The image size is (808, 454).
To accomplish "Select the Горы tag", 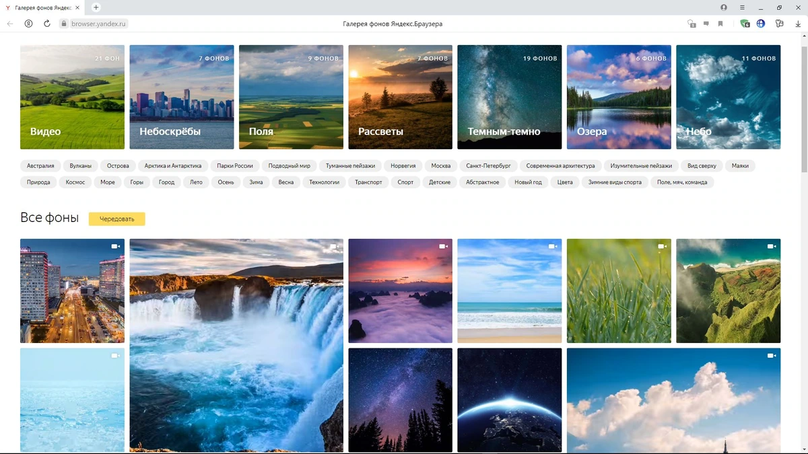I will coord(137,182).
